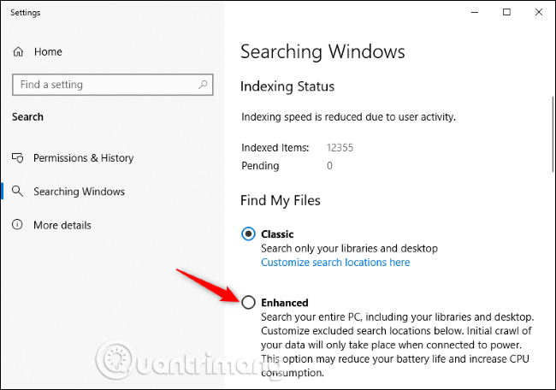Select the Enhanced search option
Image resolution: width=556 pixels, height=390 pixels.
click(248, 302)
